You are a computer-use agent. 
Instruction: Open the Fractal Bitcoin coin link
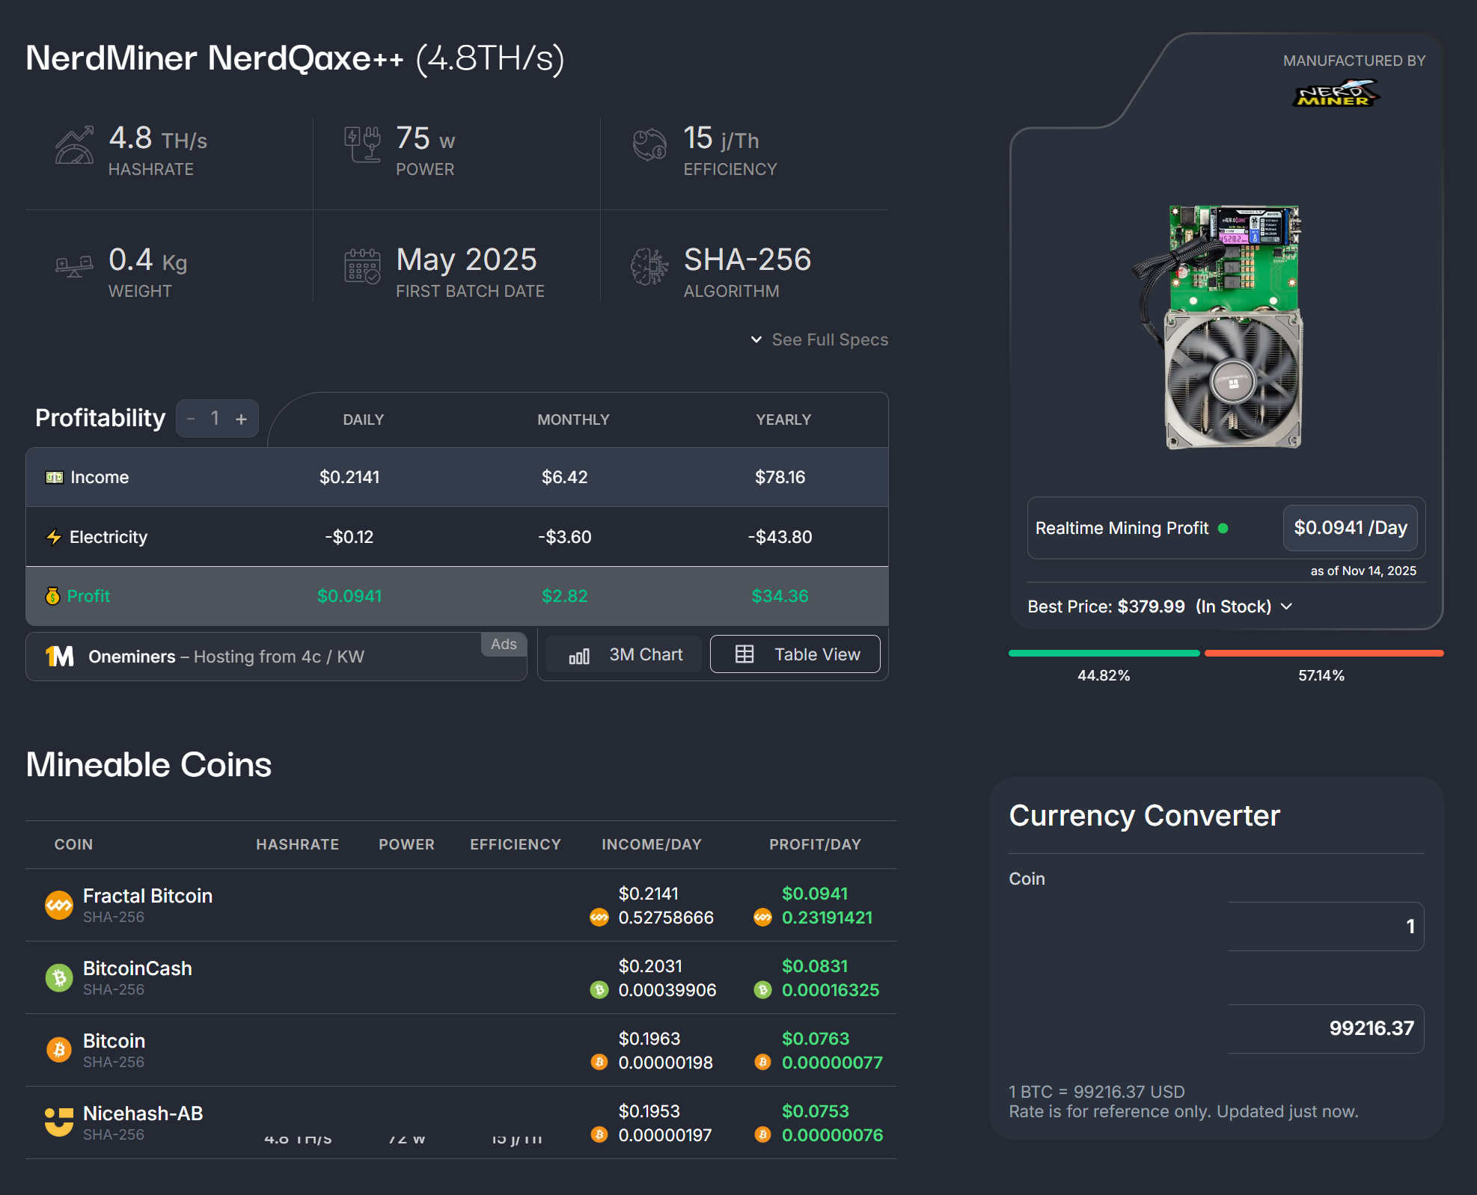pyautogui.click(x=147, y=896)
